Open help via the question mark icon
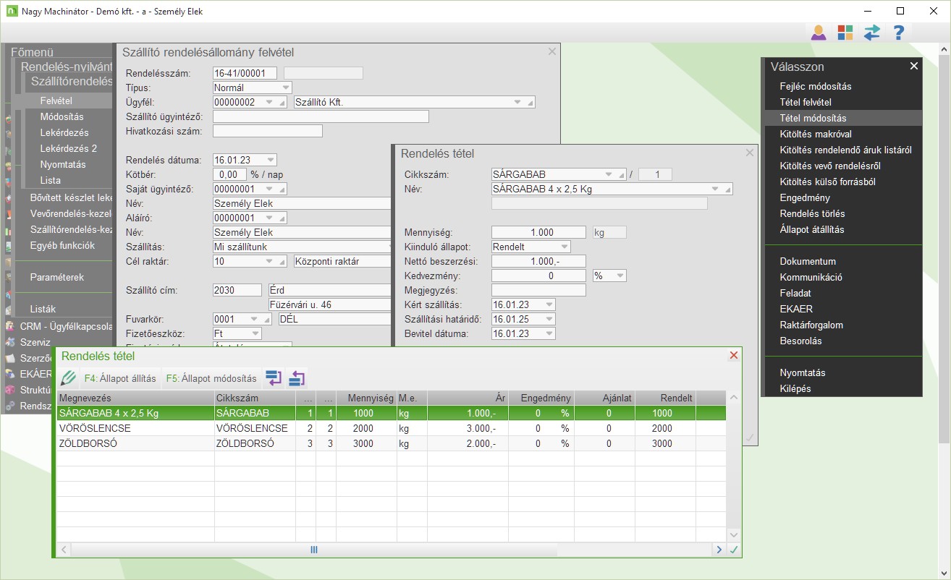The height and width of the screenshot is (580, 951). [899, 33]
